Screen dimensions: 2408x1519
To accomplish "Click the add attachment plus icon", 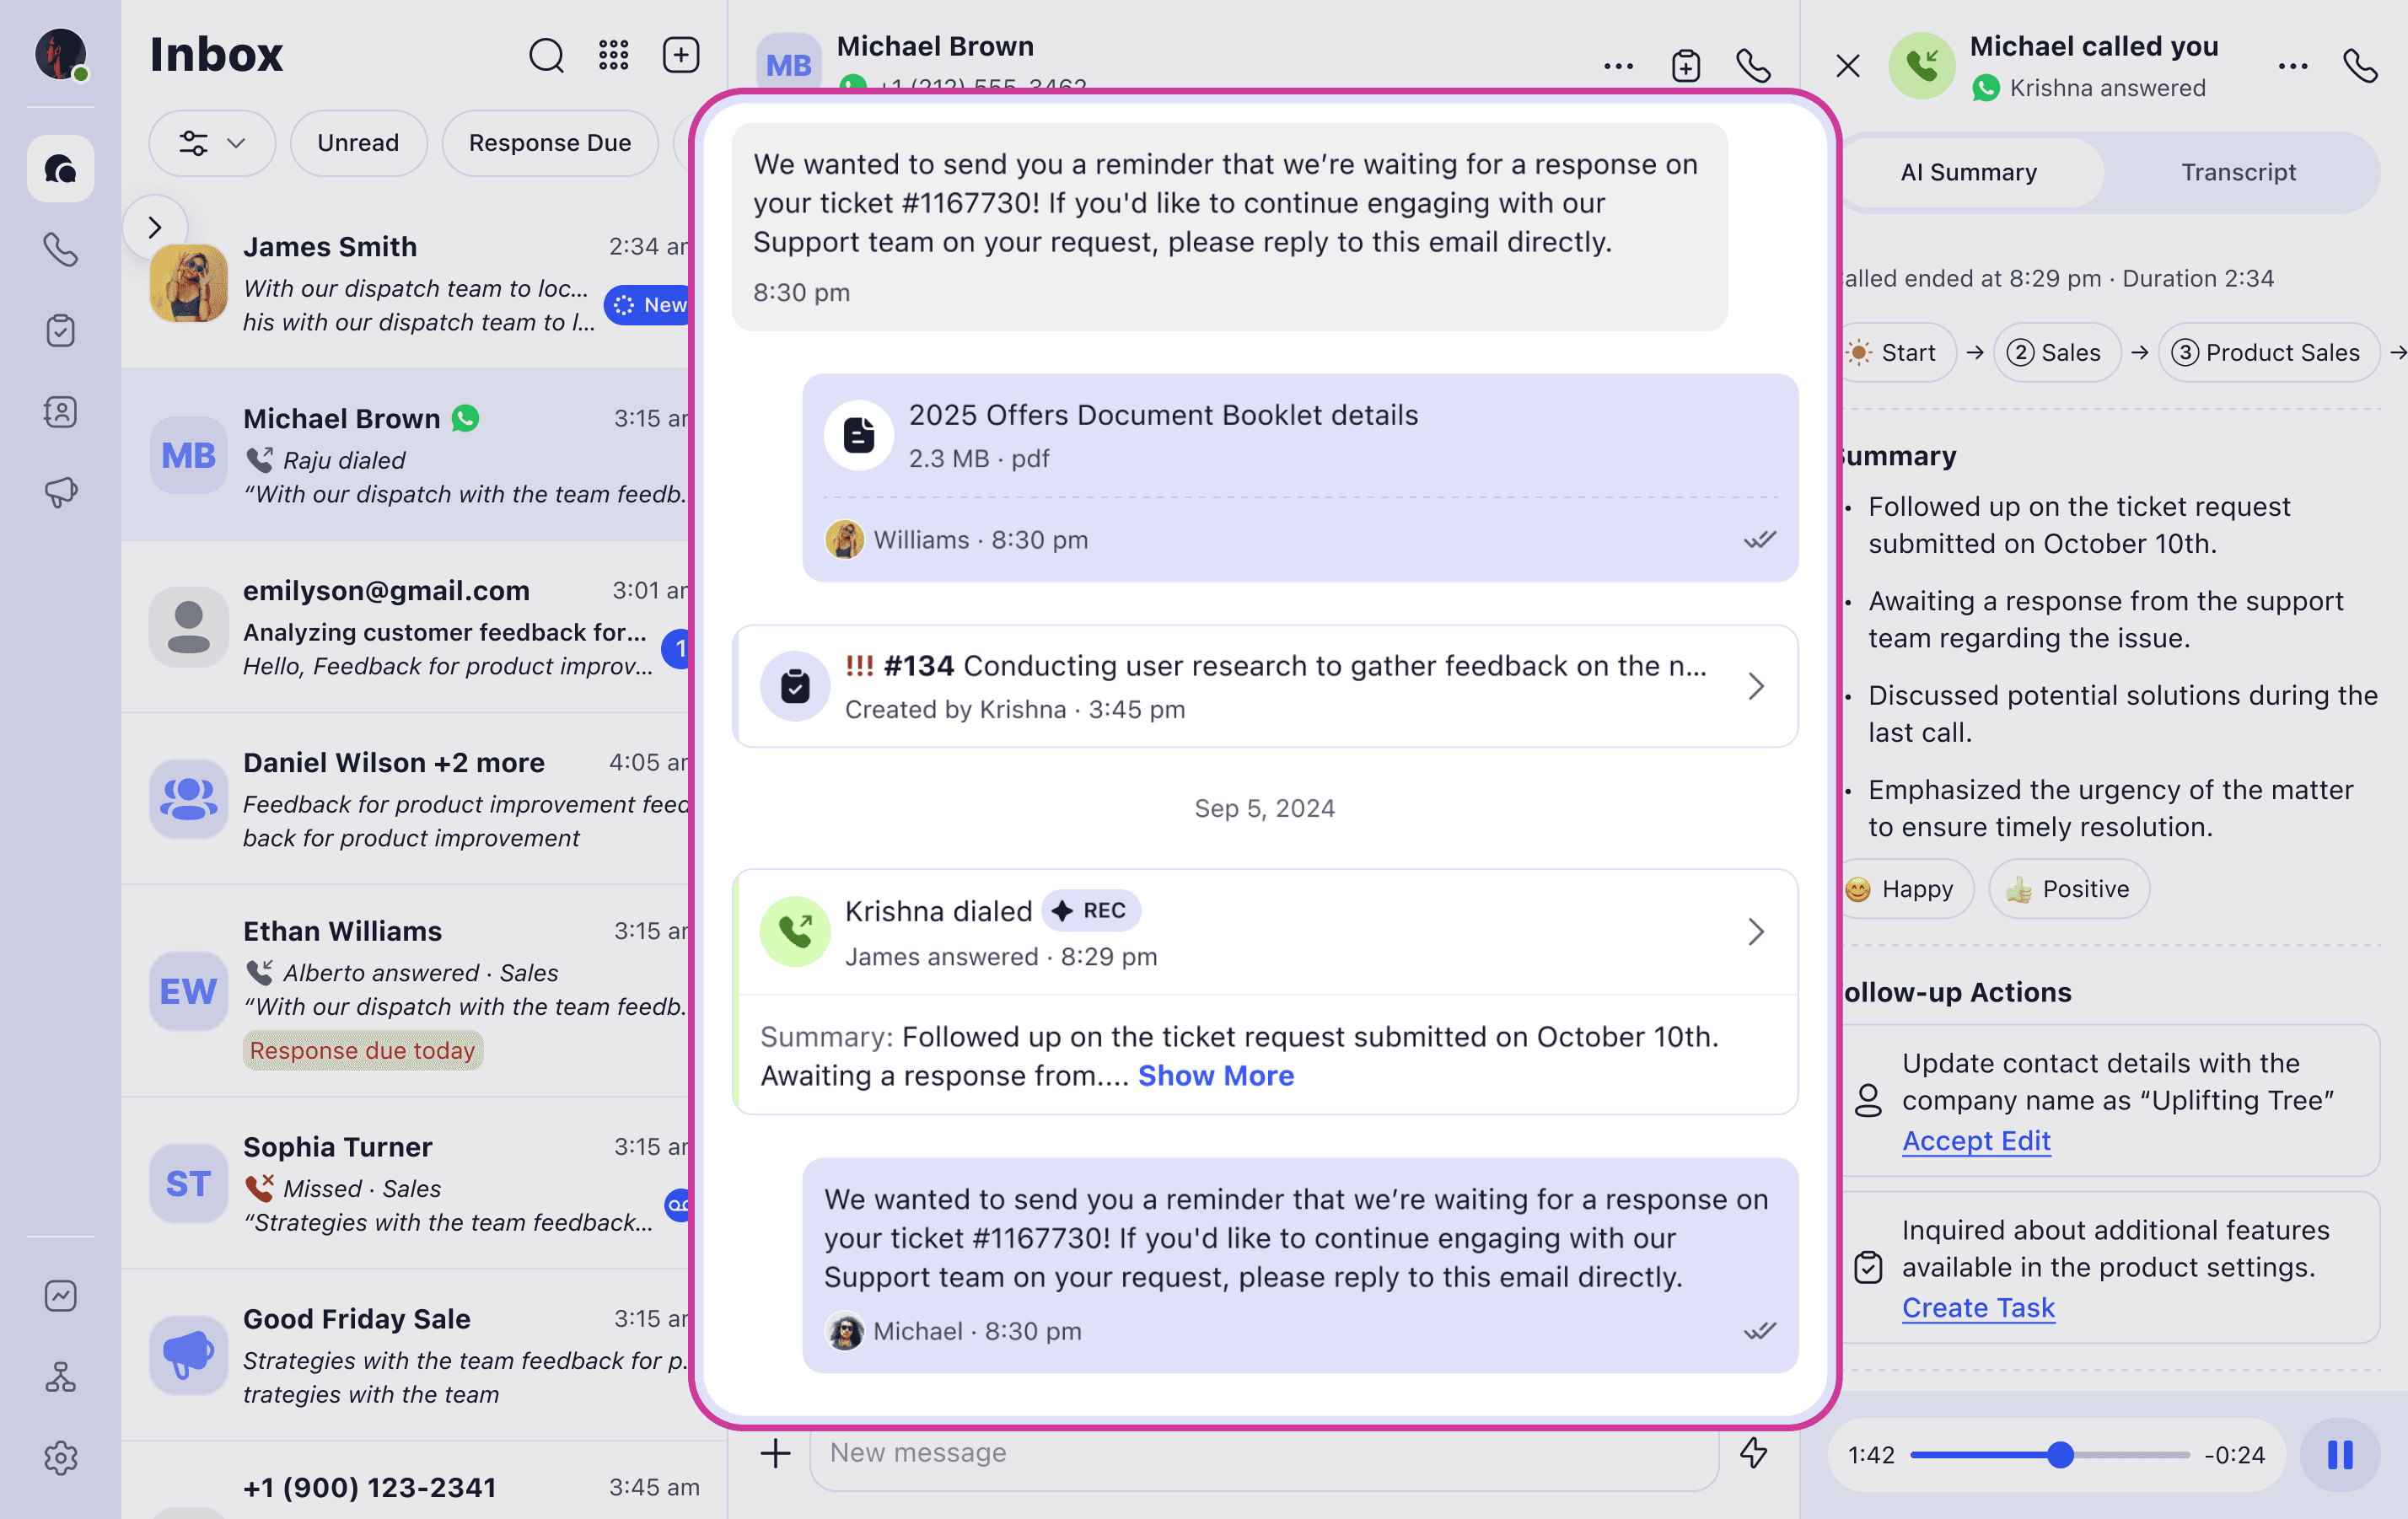I will pyautogui.click(x=775, y=1453).
